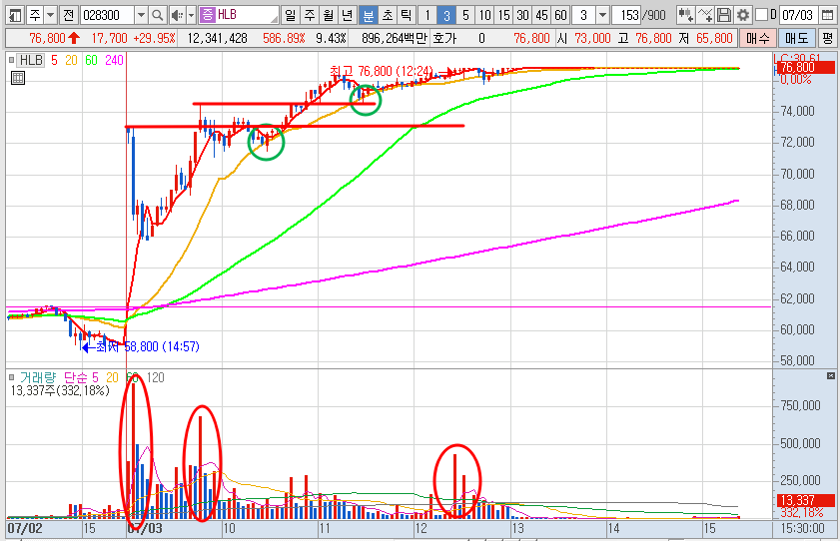Click the small square before HLB legend
The width and height of the screenshot is (840, 541).
point(11,61)
